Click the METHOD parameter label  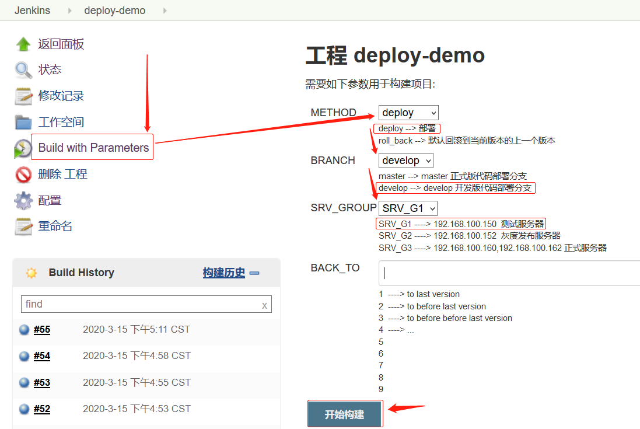pos(334,113)
